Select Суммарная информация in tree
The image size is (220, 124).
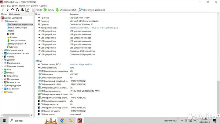pos(20,24)
